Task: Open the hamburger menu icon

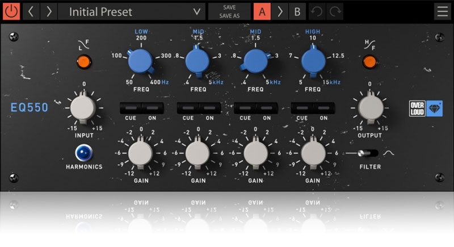Action: tap(443, 11)
